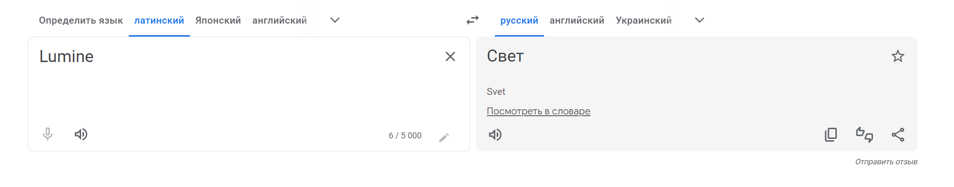Viewport: 954px width, 187px height.
Task: Listen to source text Lumine
Action: point(81,134)
